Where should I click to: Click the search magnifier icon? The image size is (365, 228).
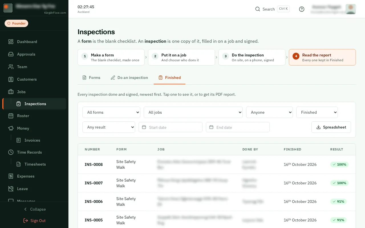point(257,9)
